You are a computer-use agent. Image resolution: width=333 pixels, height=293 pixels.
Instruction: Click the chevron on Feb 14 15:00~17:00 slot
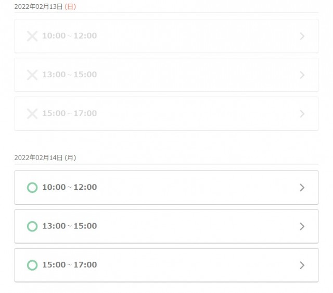pyautogui.click(x=302, y=265)
